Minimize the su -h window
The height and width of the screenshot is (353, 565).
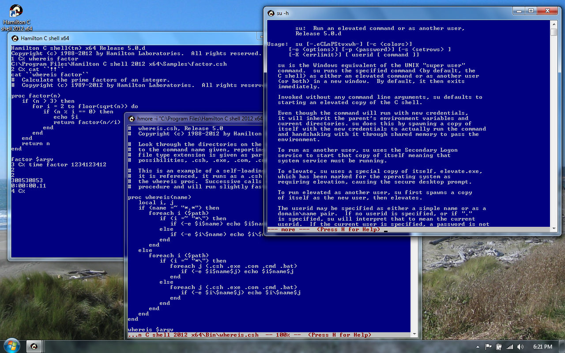pos(520,11)
